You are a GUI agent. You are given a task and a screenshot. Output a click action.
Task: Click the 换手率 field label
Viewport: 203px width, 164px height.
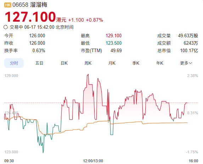(11, 50)
